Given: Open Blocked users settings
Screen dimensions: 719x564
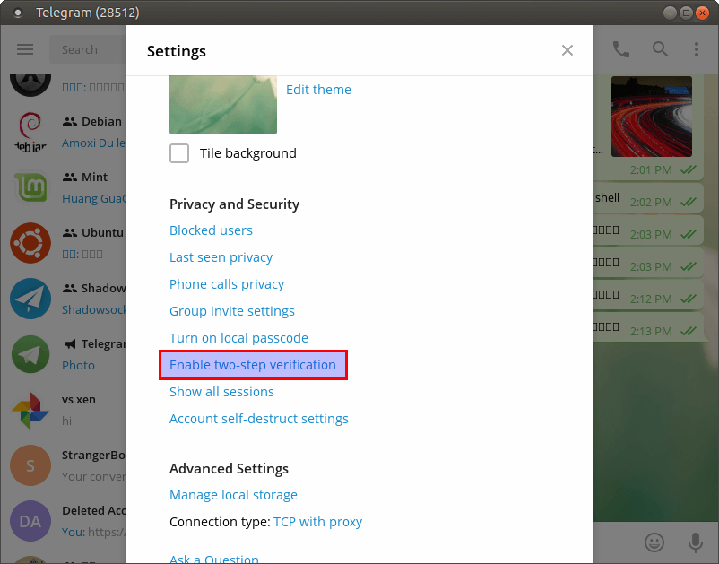Looking at the screenshot, I should (211, 230).
